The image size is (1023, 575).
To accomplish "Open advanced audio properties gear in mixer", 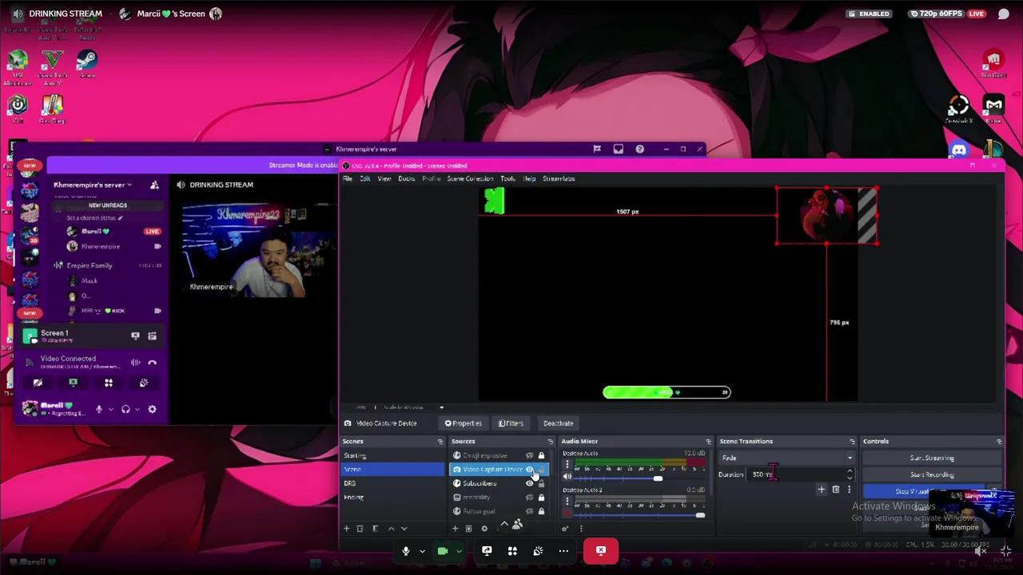I will click(565, 529).
